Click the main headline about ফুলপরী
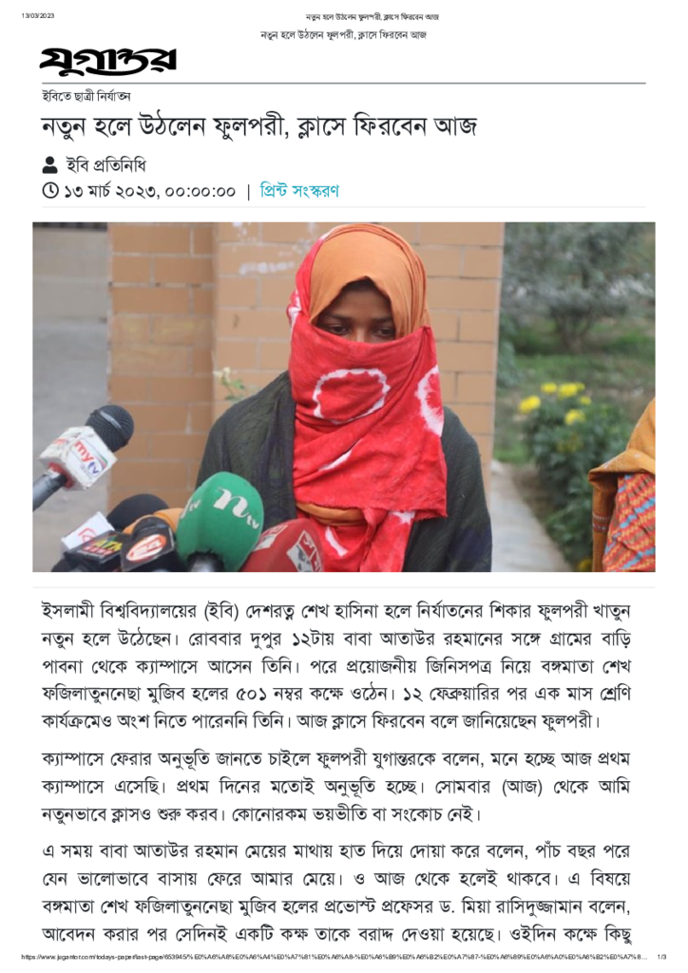688x973 pixels. [x=258, y=126]
